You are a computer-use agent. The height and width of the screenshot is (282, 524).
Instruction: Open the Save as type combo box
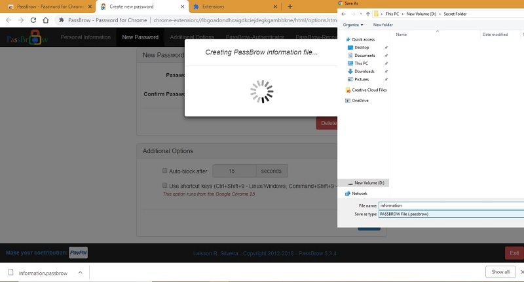pyautogui.click(x=451, y=214)
